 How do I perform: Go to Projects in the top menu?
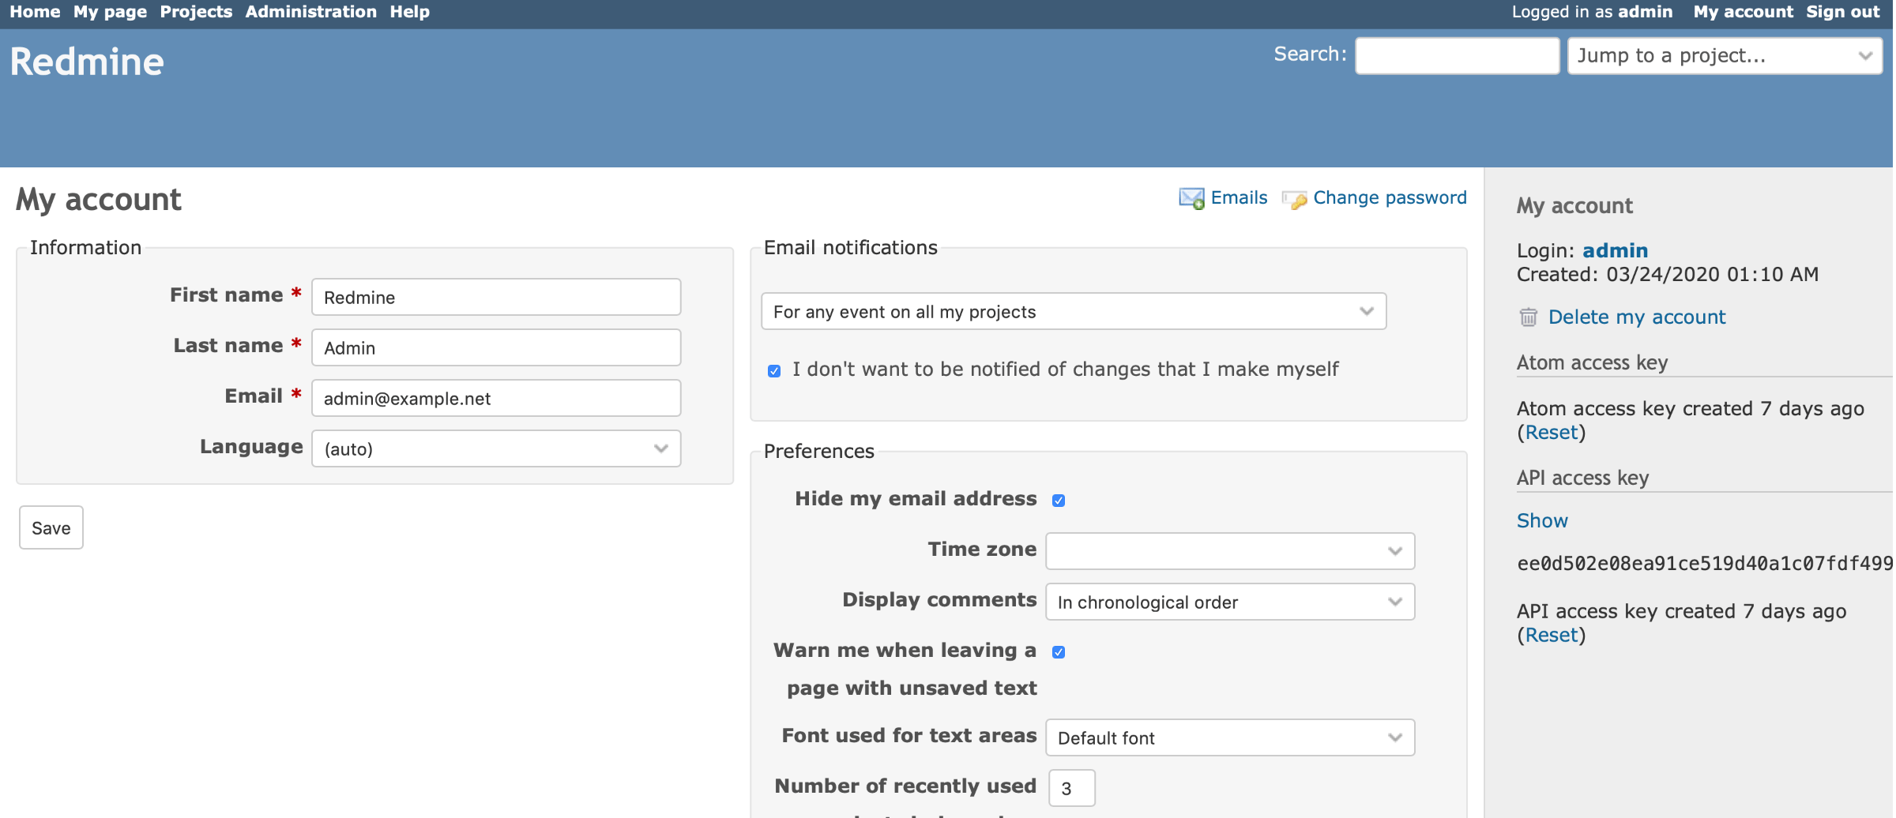click(196, 12)
